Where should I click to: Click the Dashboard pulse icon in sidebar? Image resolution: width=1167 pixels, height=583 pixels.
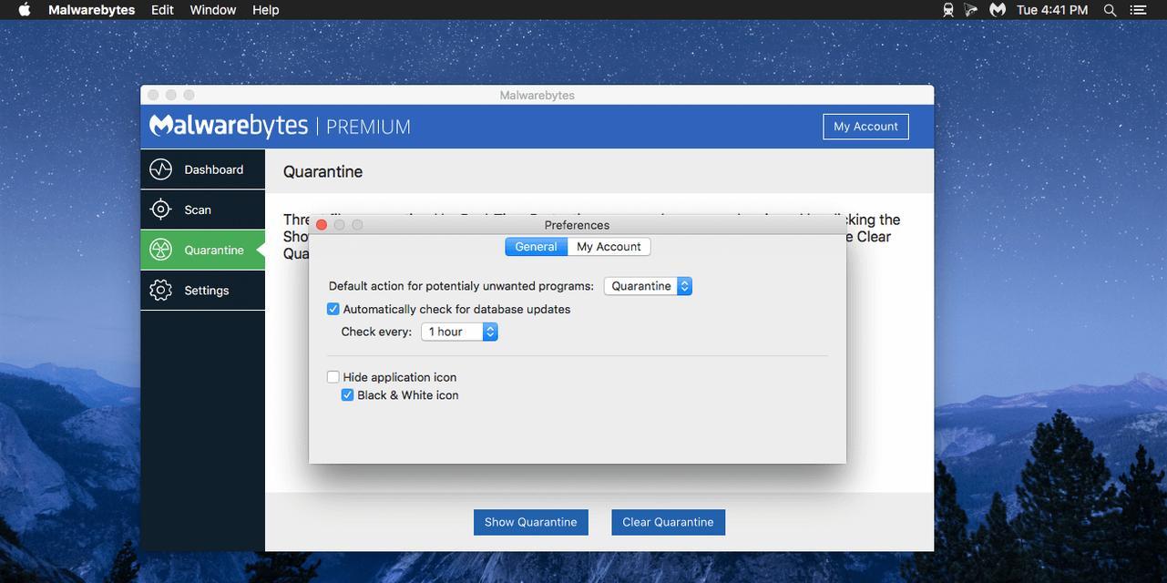[x=160, y=169]
